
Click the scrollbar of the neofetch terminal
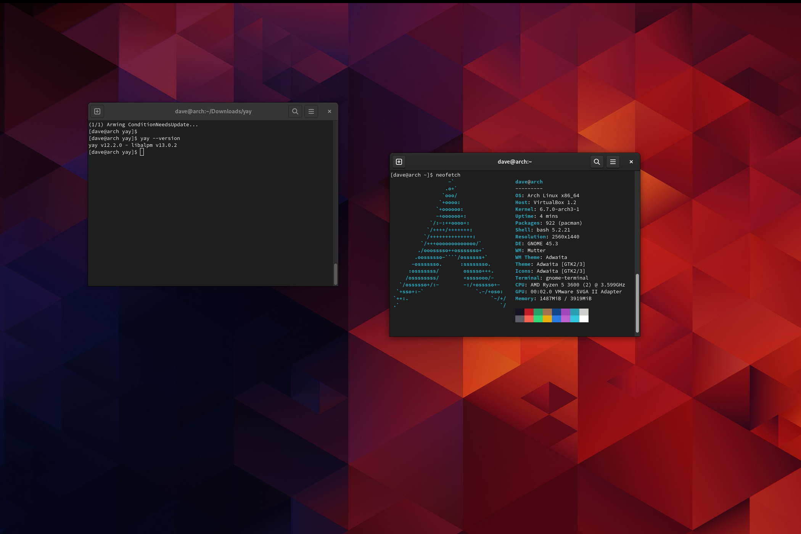click(637, 301)
